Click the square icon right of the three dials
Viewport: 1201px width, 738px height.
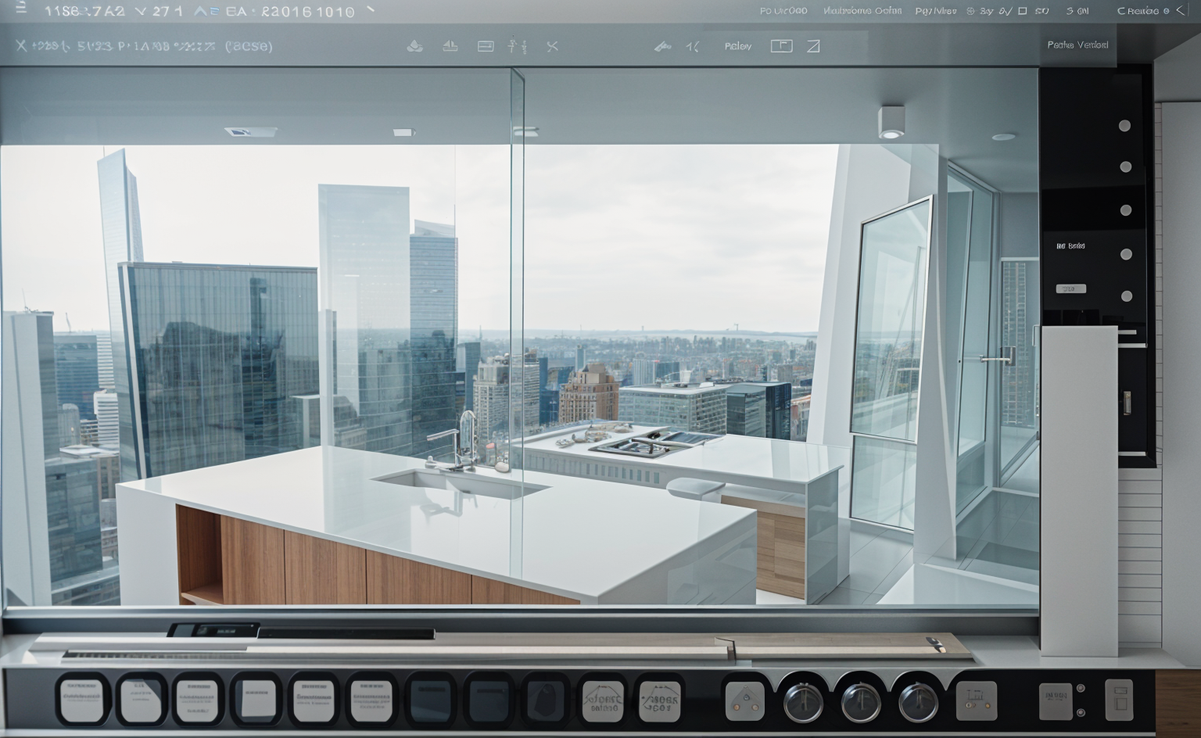(976, 700)
